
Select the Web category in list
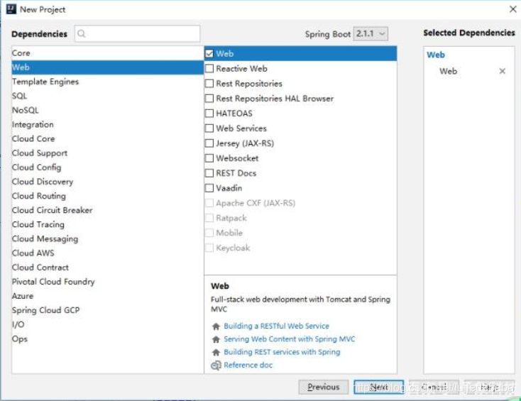[x=108, y=67]
